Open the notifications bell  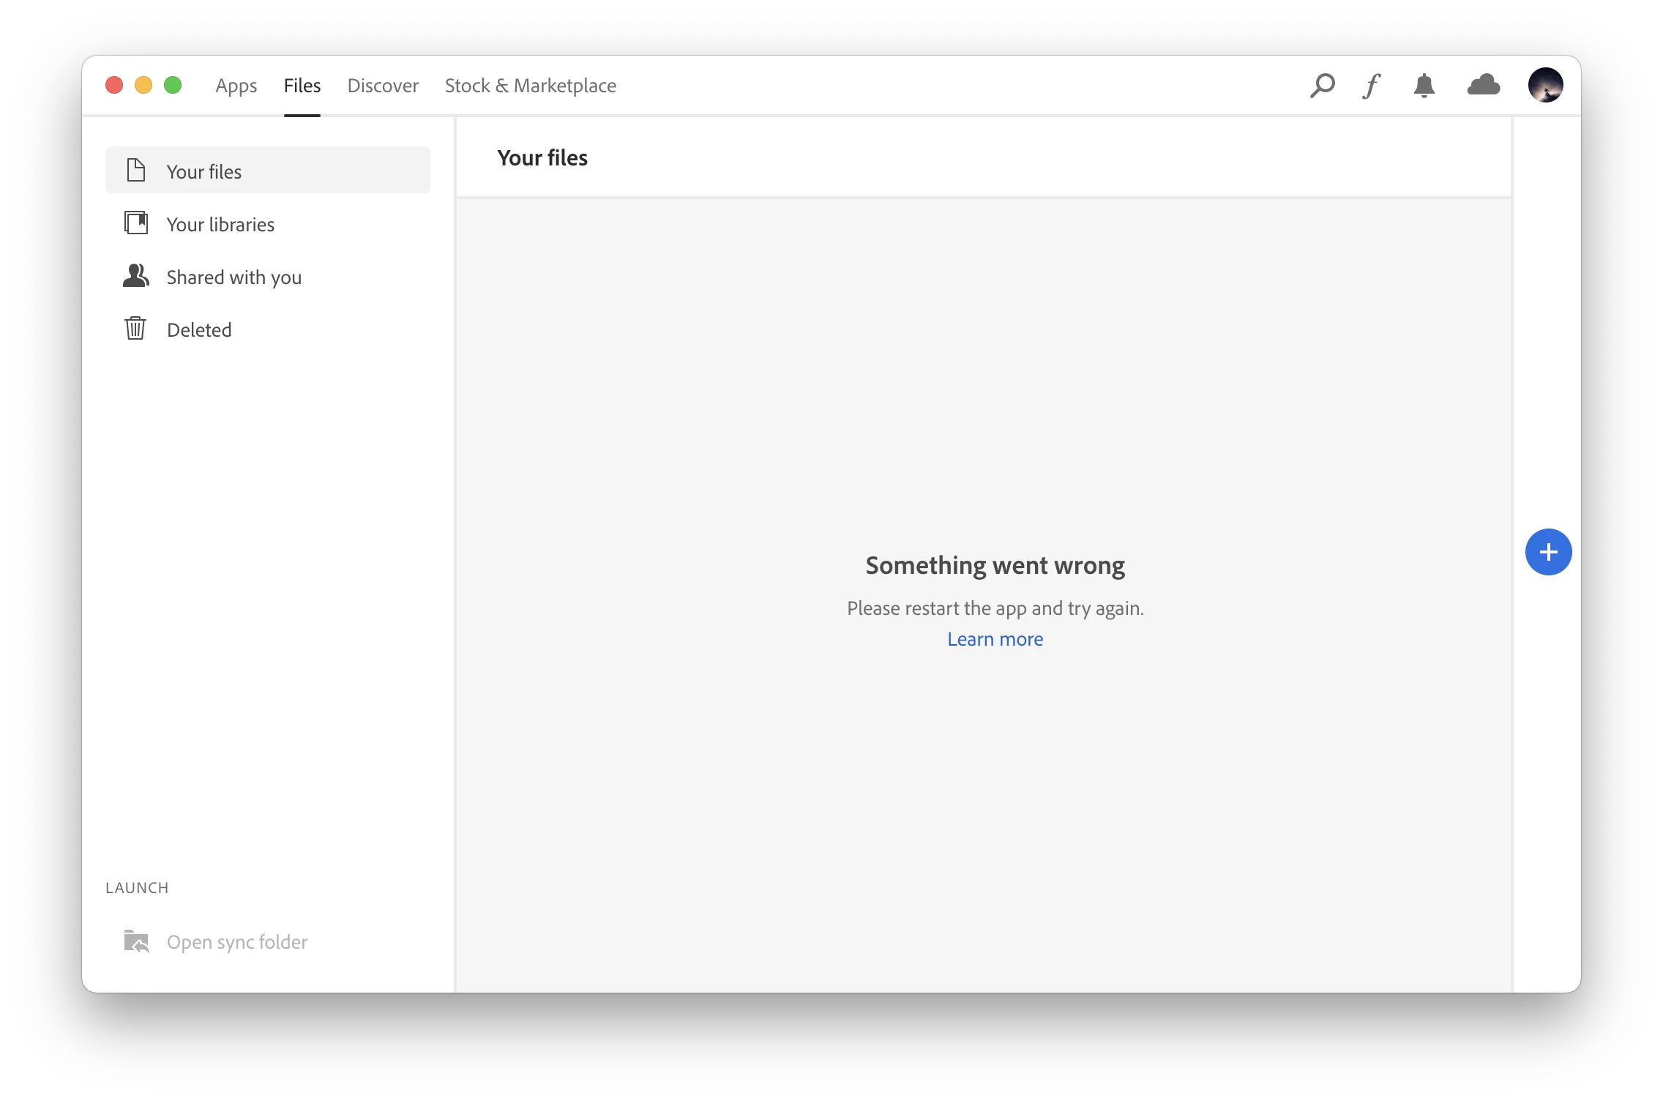coord(1424,86)
